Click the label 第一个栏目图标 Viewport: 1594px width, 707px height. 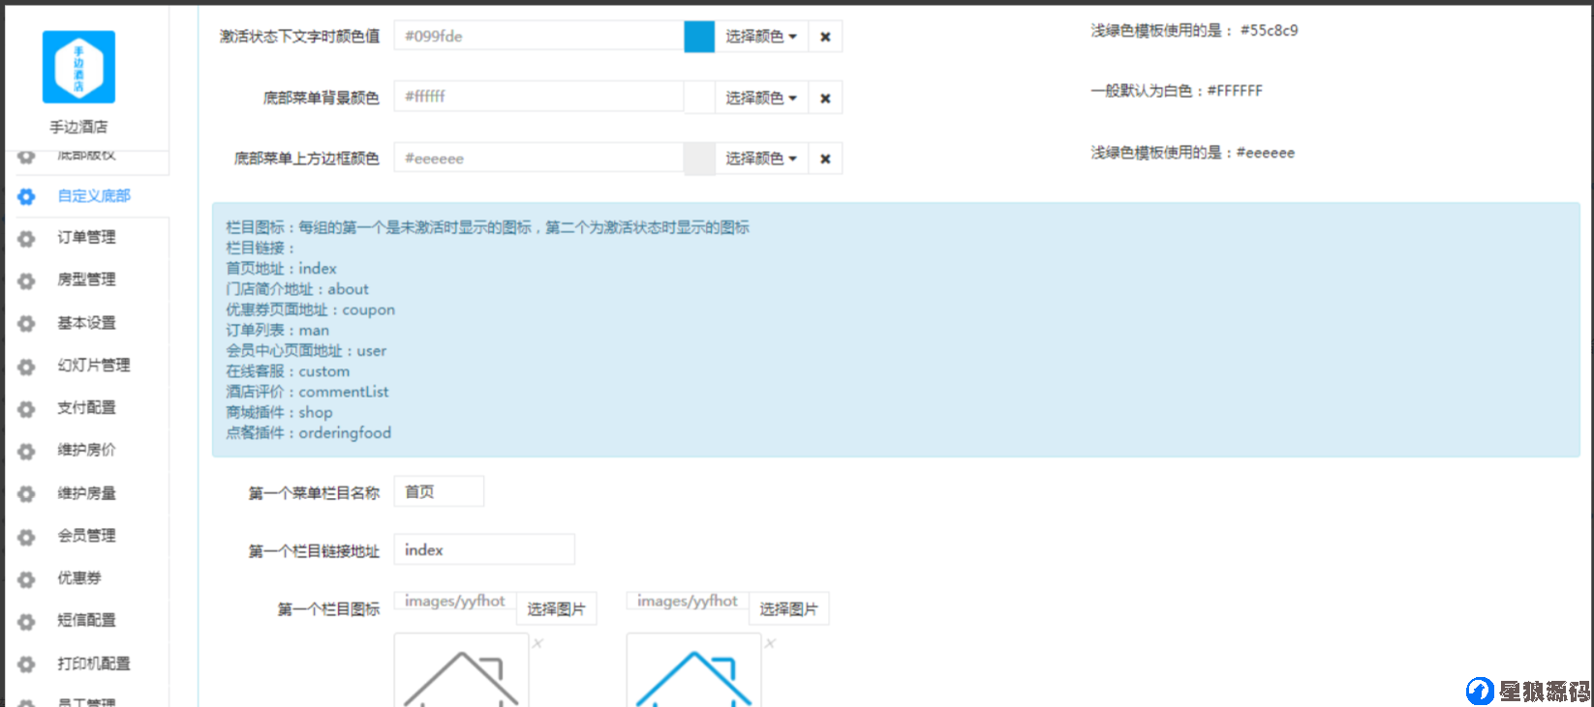(x=328, y=609)
